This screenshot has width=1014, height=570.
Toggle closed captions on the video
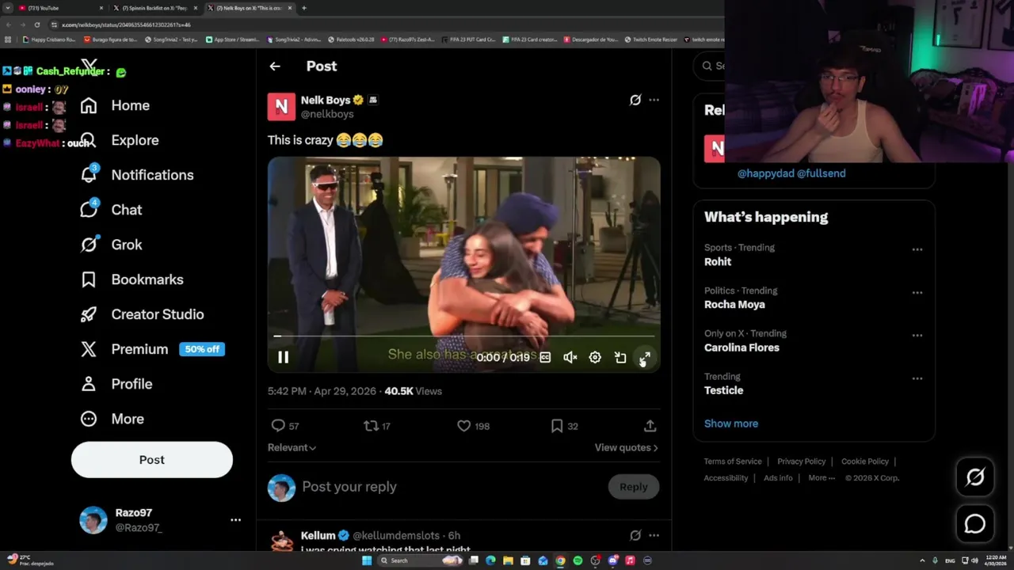(x=545, y=358)
